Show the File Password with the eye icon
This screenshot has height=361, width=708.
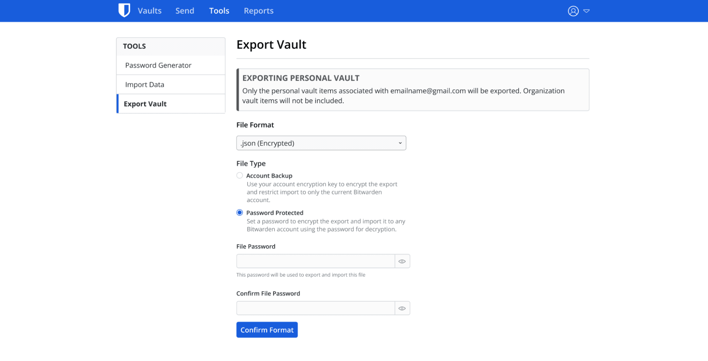click(402, 261)
